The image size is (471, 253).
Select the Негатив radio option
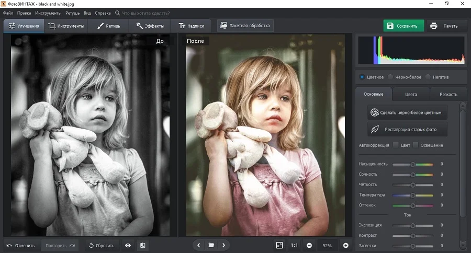428,77
